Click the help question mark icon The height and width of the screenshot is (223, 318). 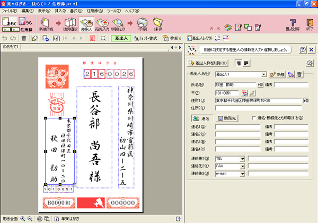(302, 50)
